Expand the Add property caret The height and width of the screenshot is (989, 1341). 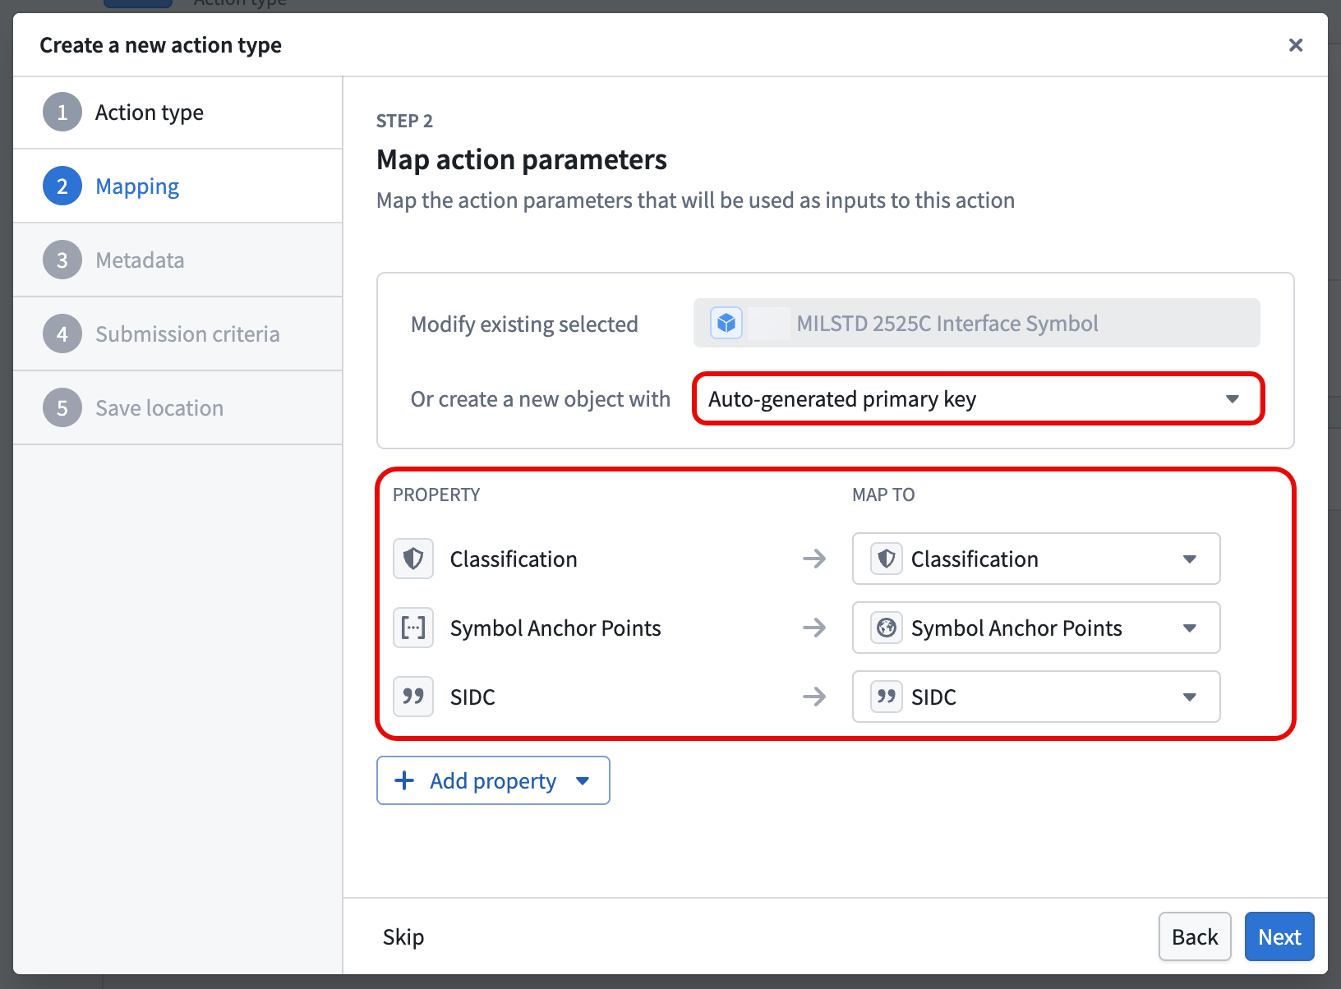[x=583, y=781]
